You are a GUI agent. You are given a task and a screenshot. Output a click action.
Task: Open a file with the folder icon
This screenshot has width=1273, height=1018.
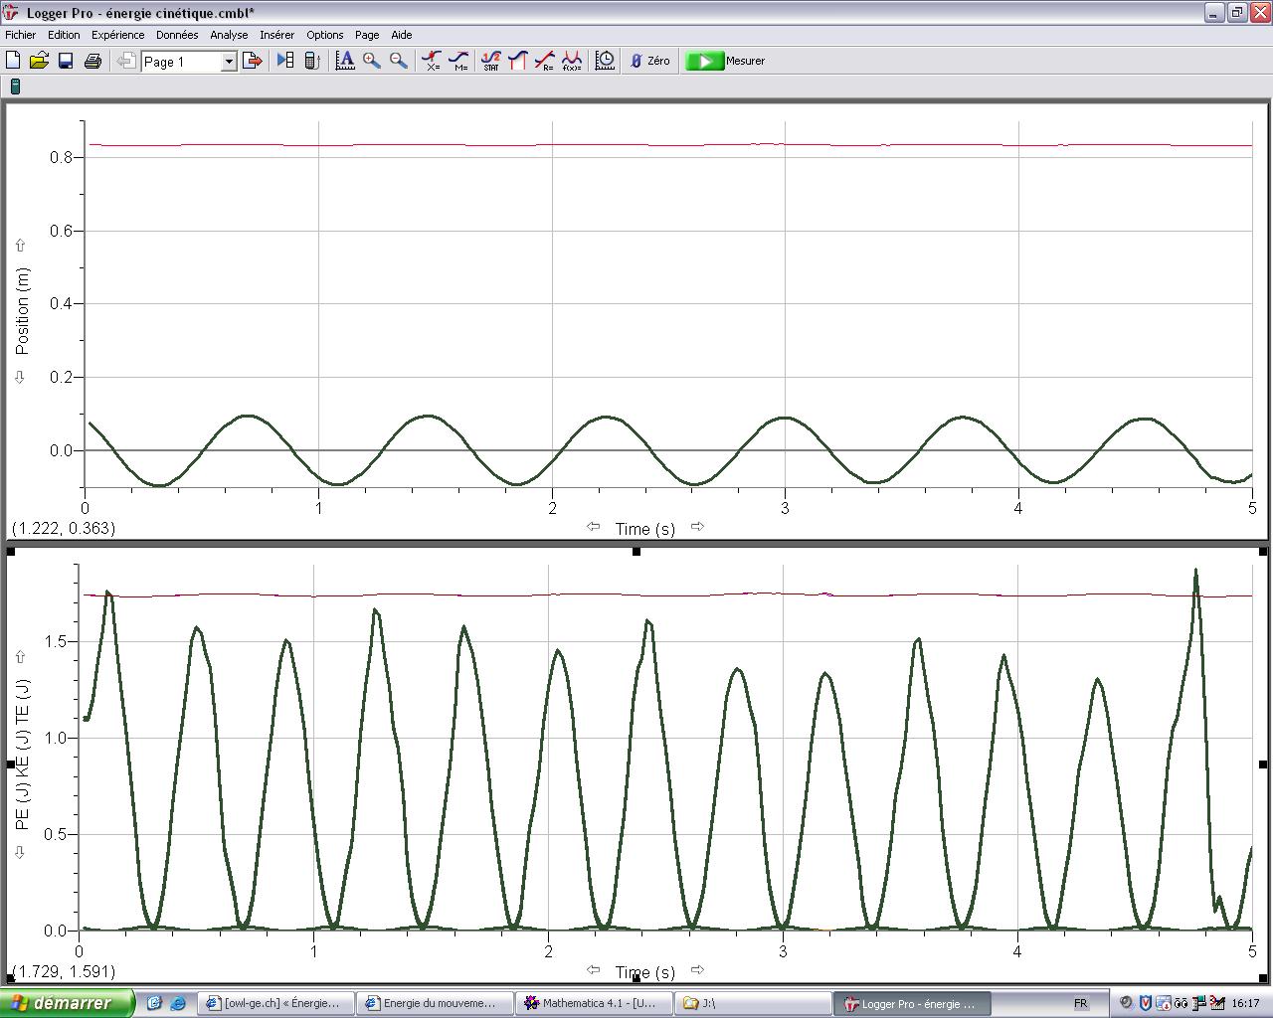tap(39, 61)
